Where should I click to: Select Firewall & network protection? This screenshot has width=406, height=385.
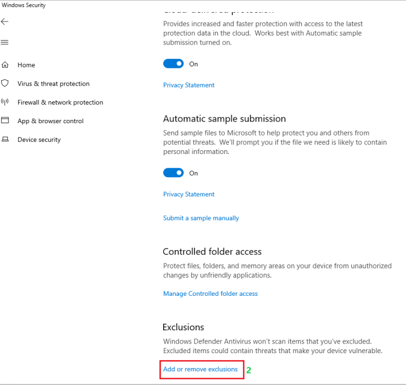pos(61,102)
